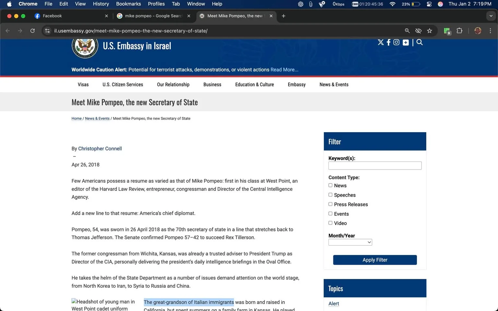The height and width of the screenshot is (311, 498).
Task: Open the site search magnifier icon
Action: point(419,42)
